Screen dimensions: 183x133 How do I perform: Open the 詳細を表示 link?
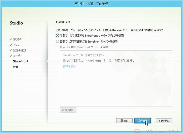tap(69, 66)
